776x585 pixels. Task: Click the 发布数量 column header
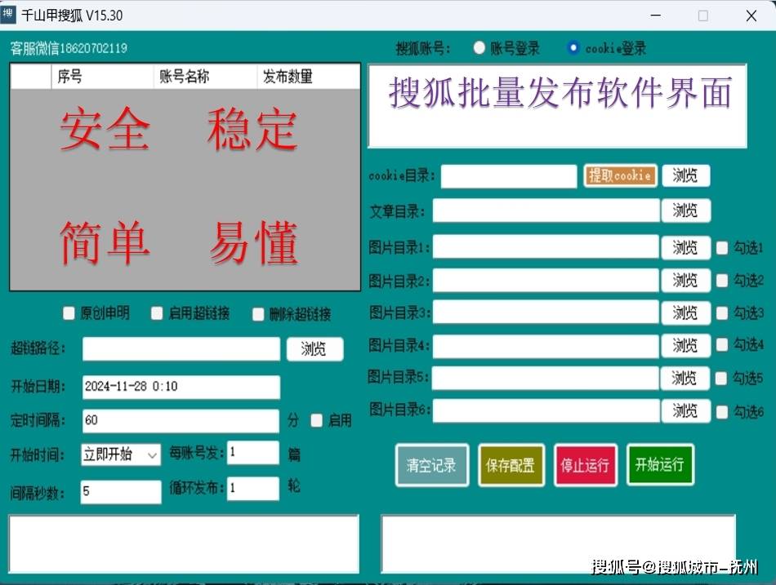[308, 77]
